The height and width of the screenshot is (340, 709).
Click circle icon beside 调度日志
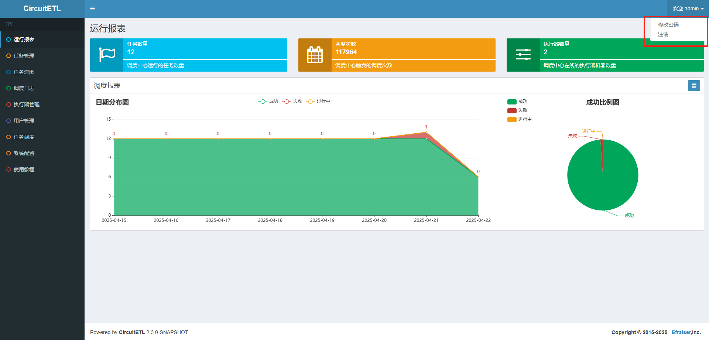pos(8,88)
